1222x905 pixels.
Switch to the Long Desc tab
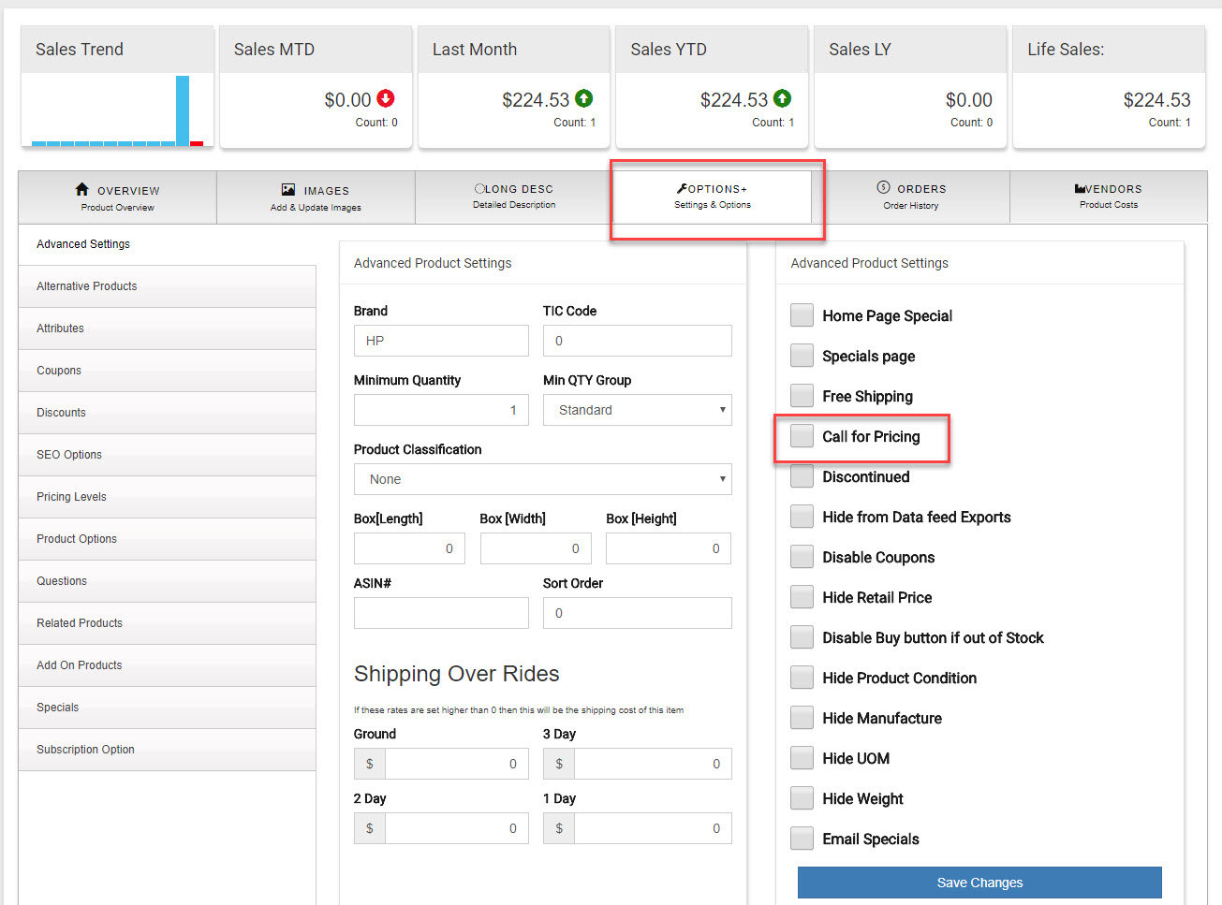514,197
